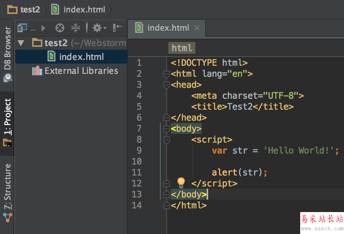Switch to the index.html editor tab
This screenshot has width=344, height=234.
[x=168, y=28]
